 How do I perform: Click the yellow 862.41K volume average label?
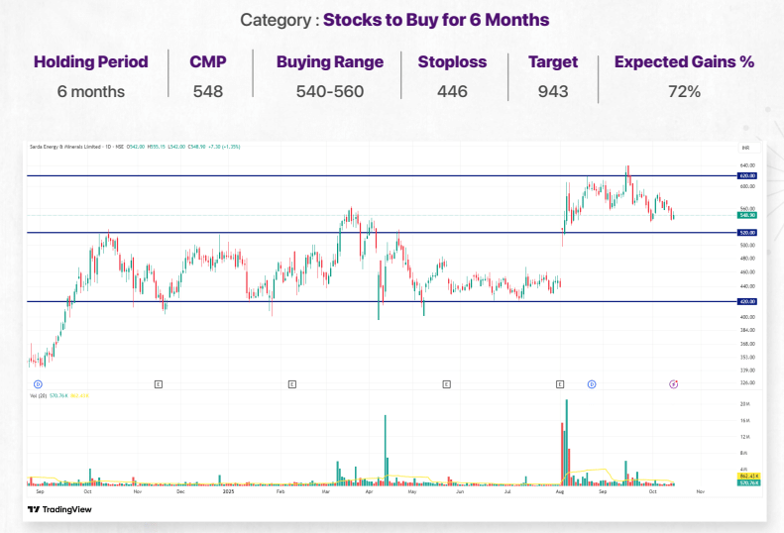[x=746, y=477]
